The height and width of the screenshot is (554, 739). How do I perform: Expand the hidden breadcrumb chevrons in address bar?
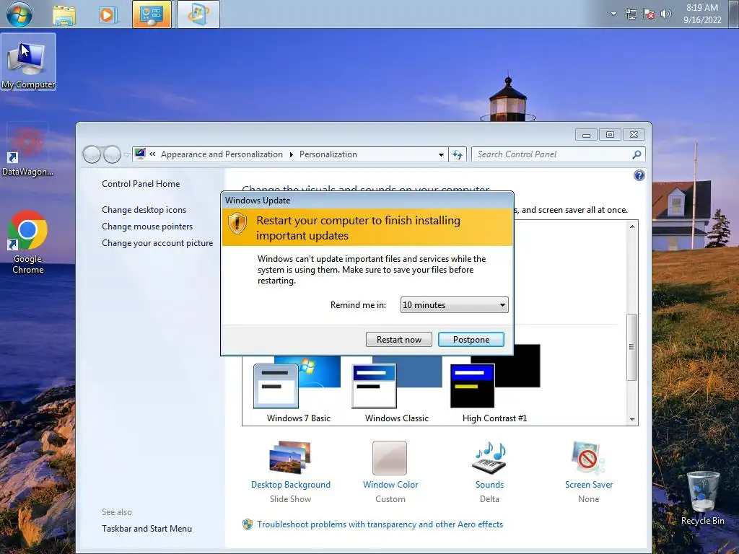point(152,154)
